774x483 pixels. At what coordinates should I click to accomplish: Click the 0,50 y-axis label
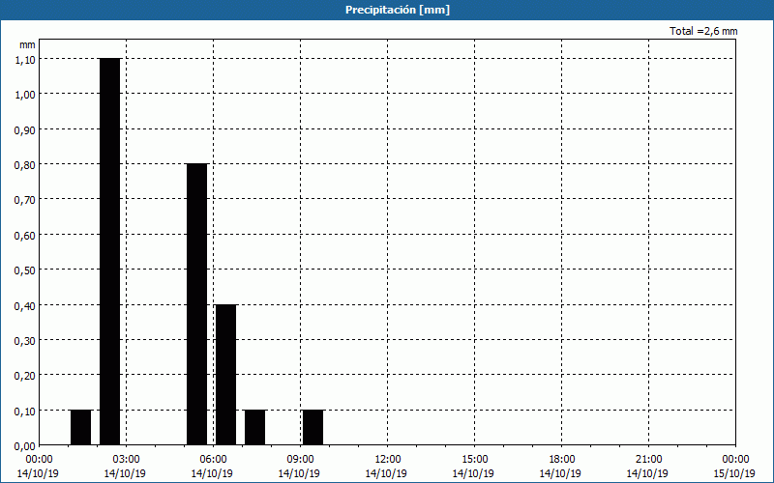[x=25, y=270]
